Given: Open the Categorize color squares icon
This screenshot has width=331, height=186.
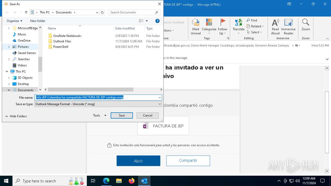Looking at the screenshot, I should 209,22.
